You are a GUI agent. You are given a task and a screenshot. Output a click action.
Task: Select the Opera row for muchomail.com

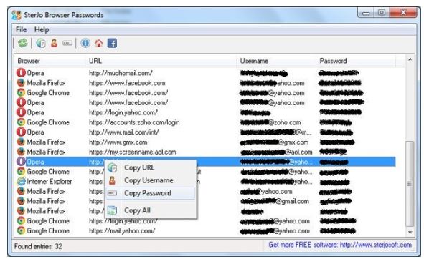[205, 73]
